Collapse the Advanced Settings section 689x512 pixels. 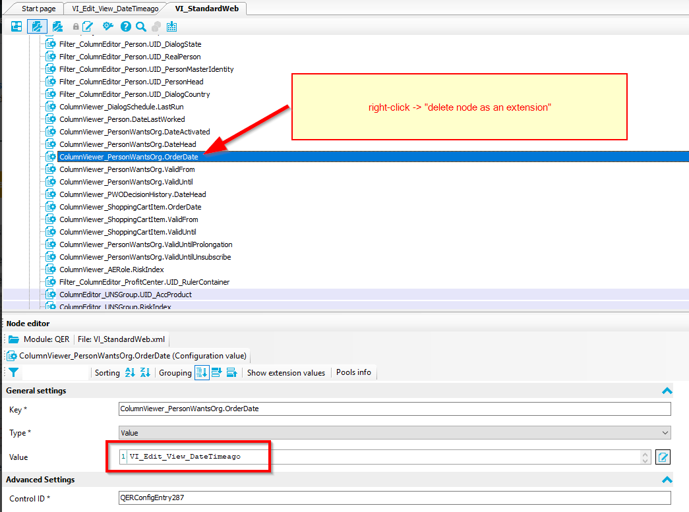[667, 480]
